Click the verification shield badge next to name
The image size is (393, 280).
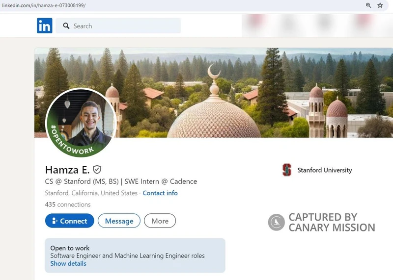(97, 170)
